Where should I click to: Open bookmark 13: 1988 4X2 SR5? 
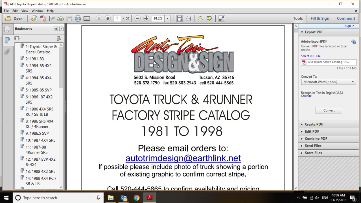pyautogui.click(x=40, y=171)
